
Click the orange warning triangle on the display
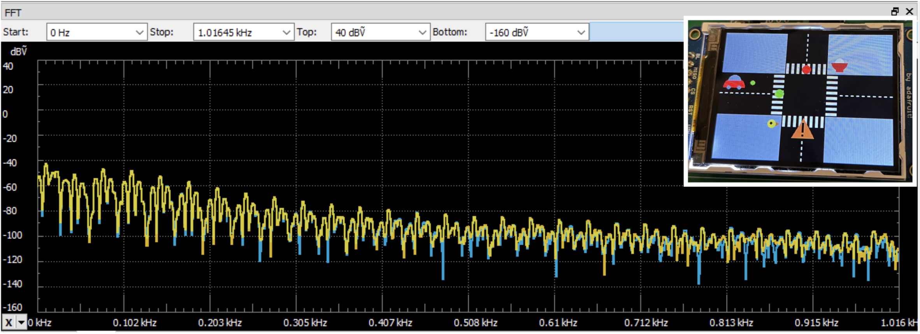[x=802, y=130]
